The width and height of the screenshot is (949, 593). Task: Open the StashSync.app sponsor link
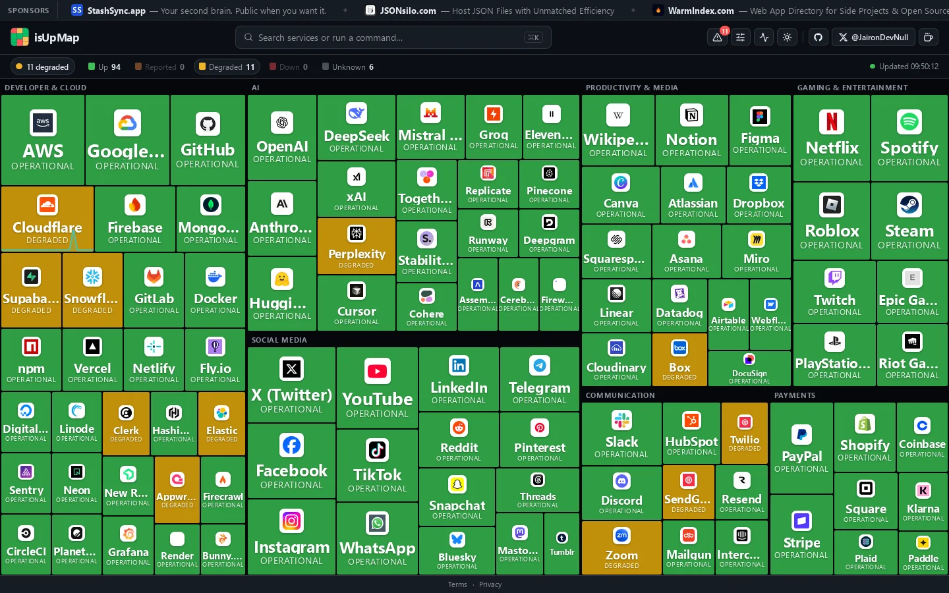click(199, 11)
